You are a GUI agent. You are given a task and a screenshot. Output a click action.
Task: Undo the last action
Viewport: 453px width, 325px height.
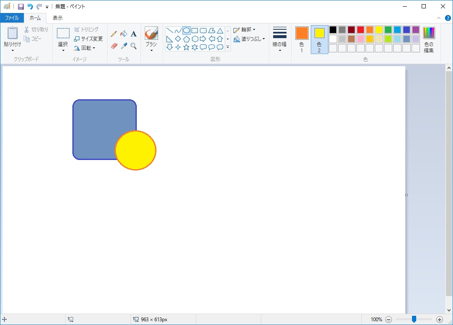[x=30, y=6]
